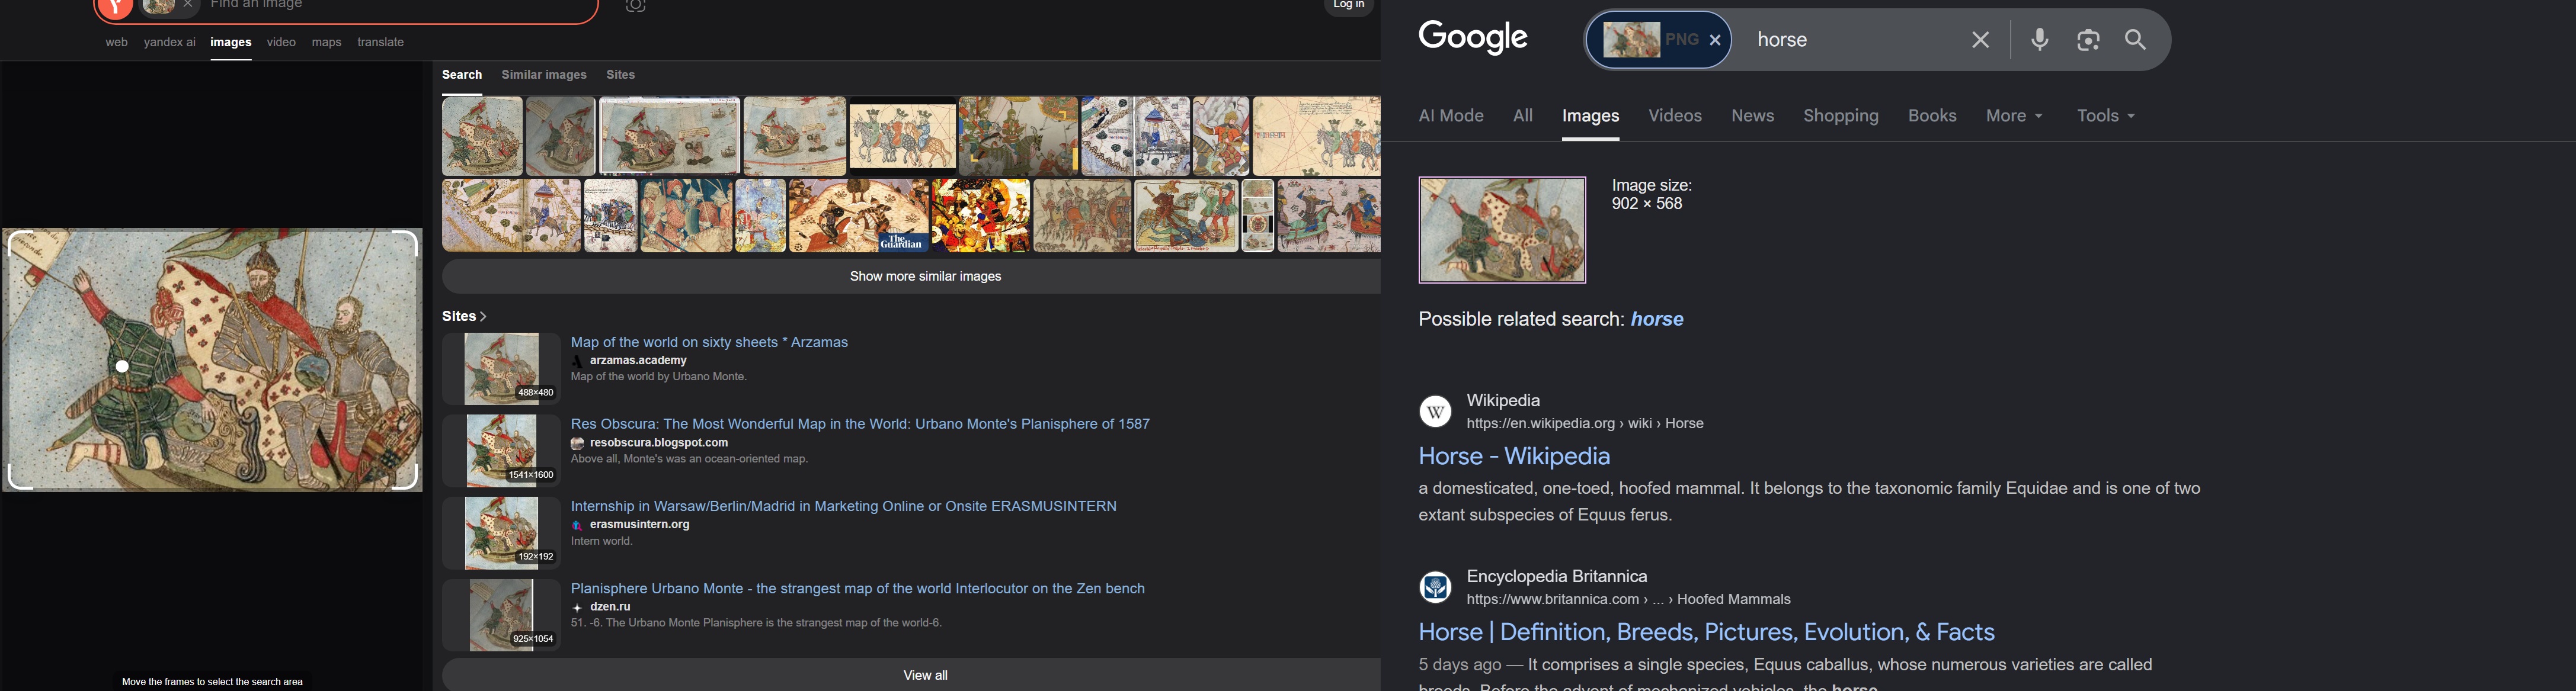
Task: Remove the PNG image chip
Action: [1715, 40]
